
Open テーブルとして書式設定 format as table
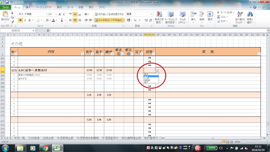171,17
